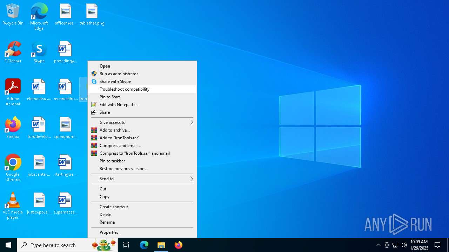Viewport: 449px width, 252px height.
Task: Choose Share in the context menu
Action: coord(142,112)
